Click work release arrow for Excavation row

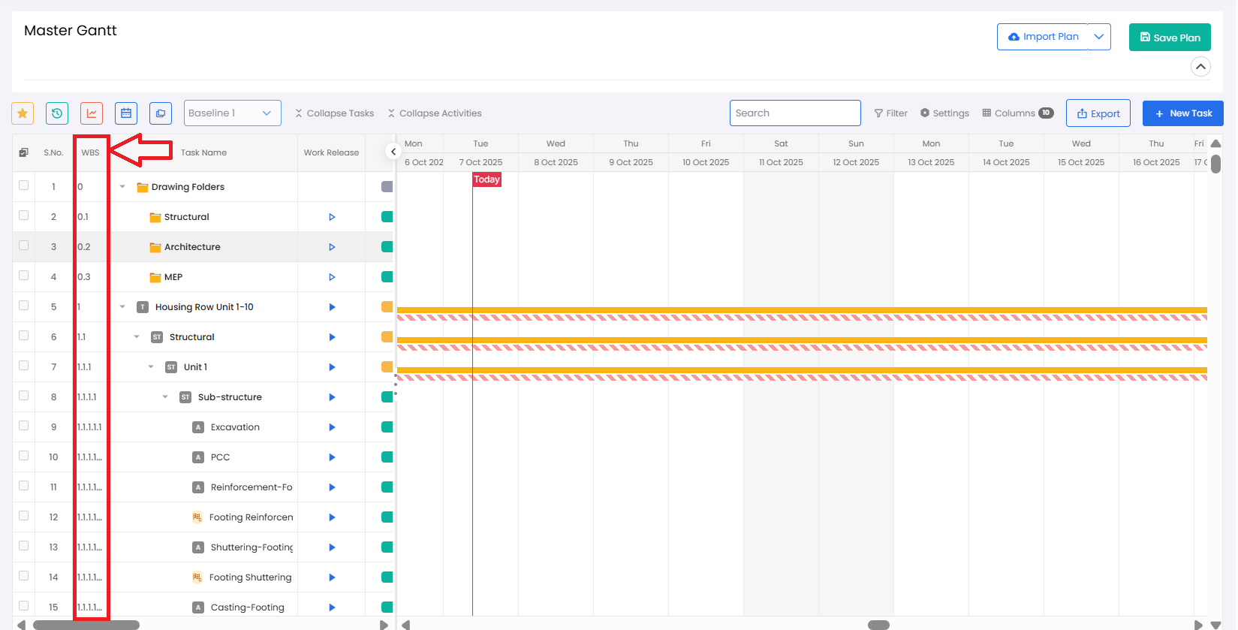(x=332, y=427)
